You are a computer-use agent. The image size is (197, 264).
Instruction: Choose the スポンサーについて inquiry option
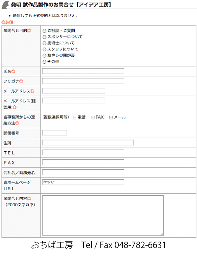point(44,37)
